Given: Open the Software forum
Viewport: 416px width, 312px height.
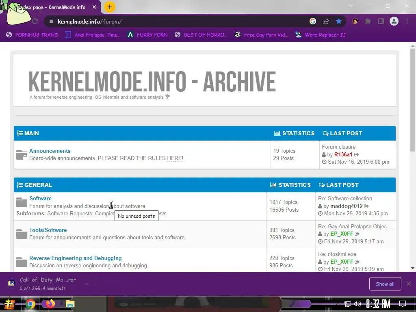Looking at the screenshot, I should coord(41,198).
